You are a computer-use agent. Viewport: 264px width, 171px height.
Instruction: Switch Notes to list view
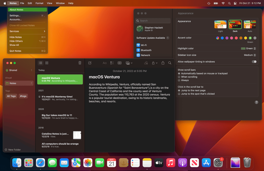point(40,63)
